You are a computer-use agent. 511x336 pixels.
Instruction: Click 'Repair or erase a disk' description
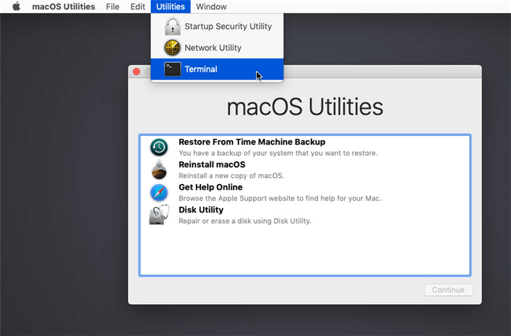[245, 221]
